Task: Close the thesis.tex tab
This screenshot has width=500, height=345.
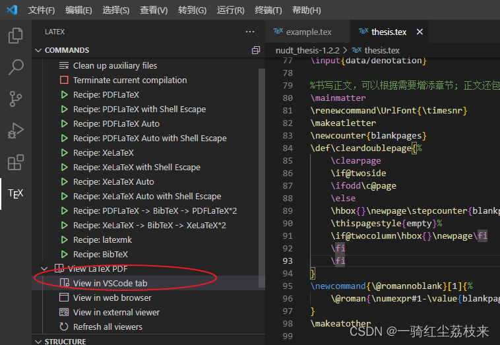Action: (420, 32)
